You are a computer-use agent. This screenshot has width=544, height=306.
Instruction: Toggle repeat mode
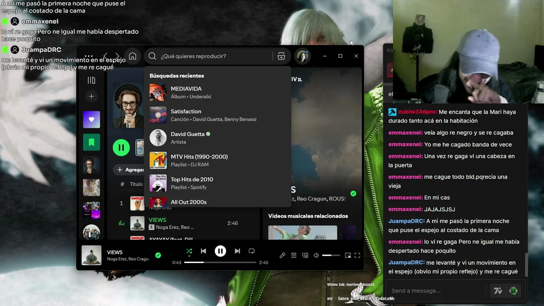(252, 251)
